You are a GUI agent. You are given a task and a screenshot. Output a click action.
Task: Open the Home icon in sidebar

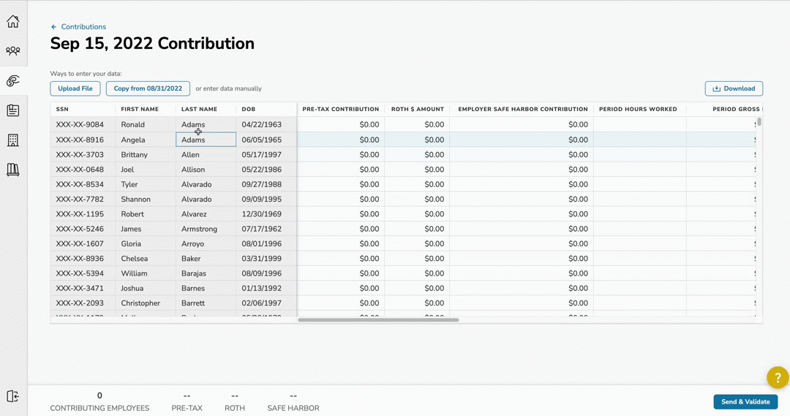tap(13, 22)
